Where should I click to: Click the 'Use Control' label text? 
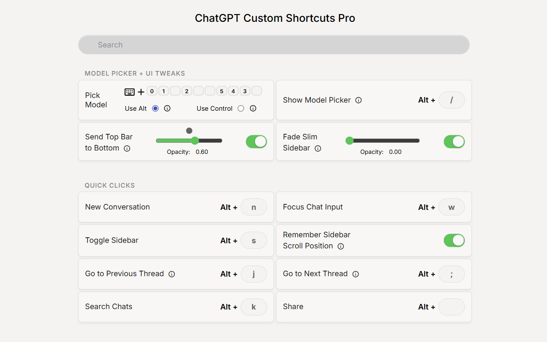(x=215, y=109)
